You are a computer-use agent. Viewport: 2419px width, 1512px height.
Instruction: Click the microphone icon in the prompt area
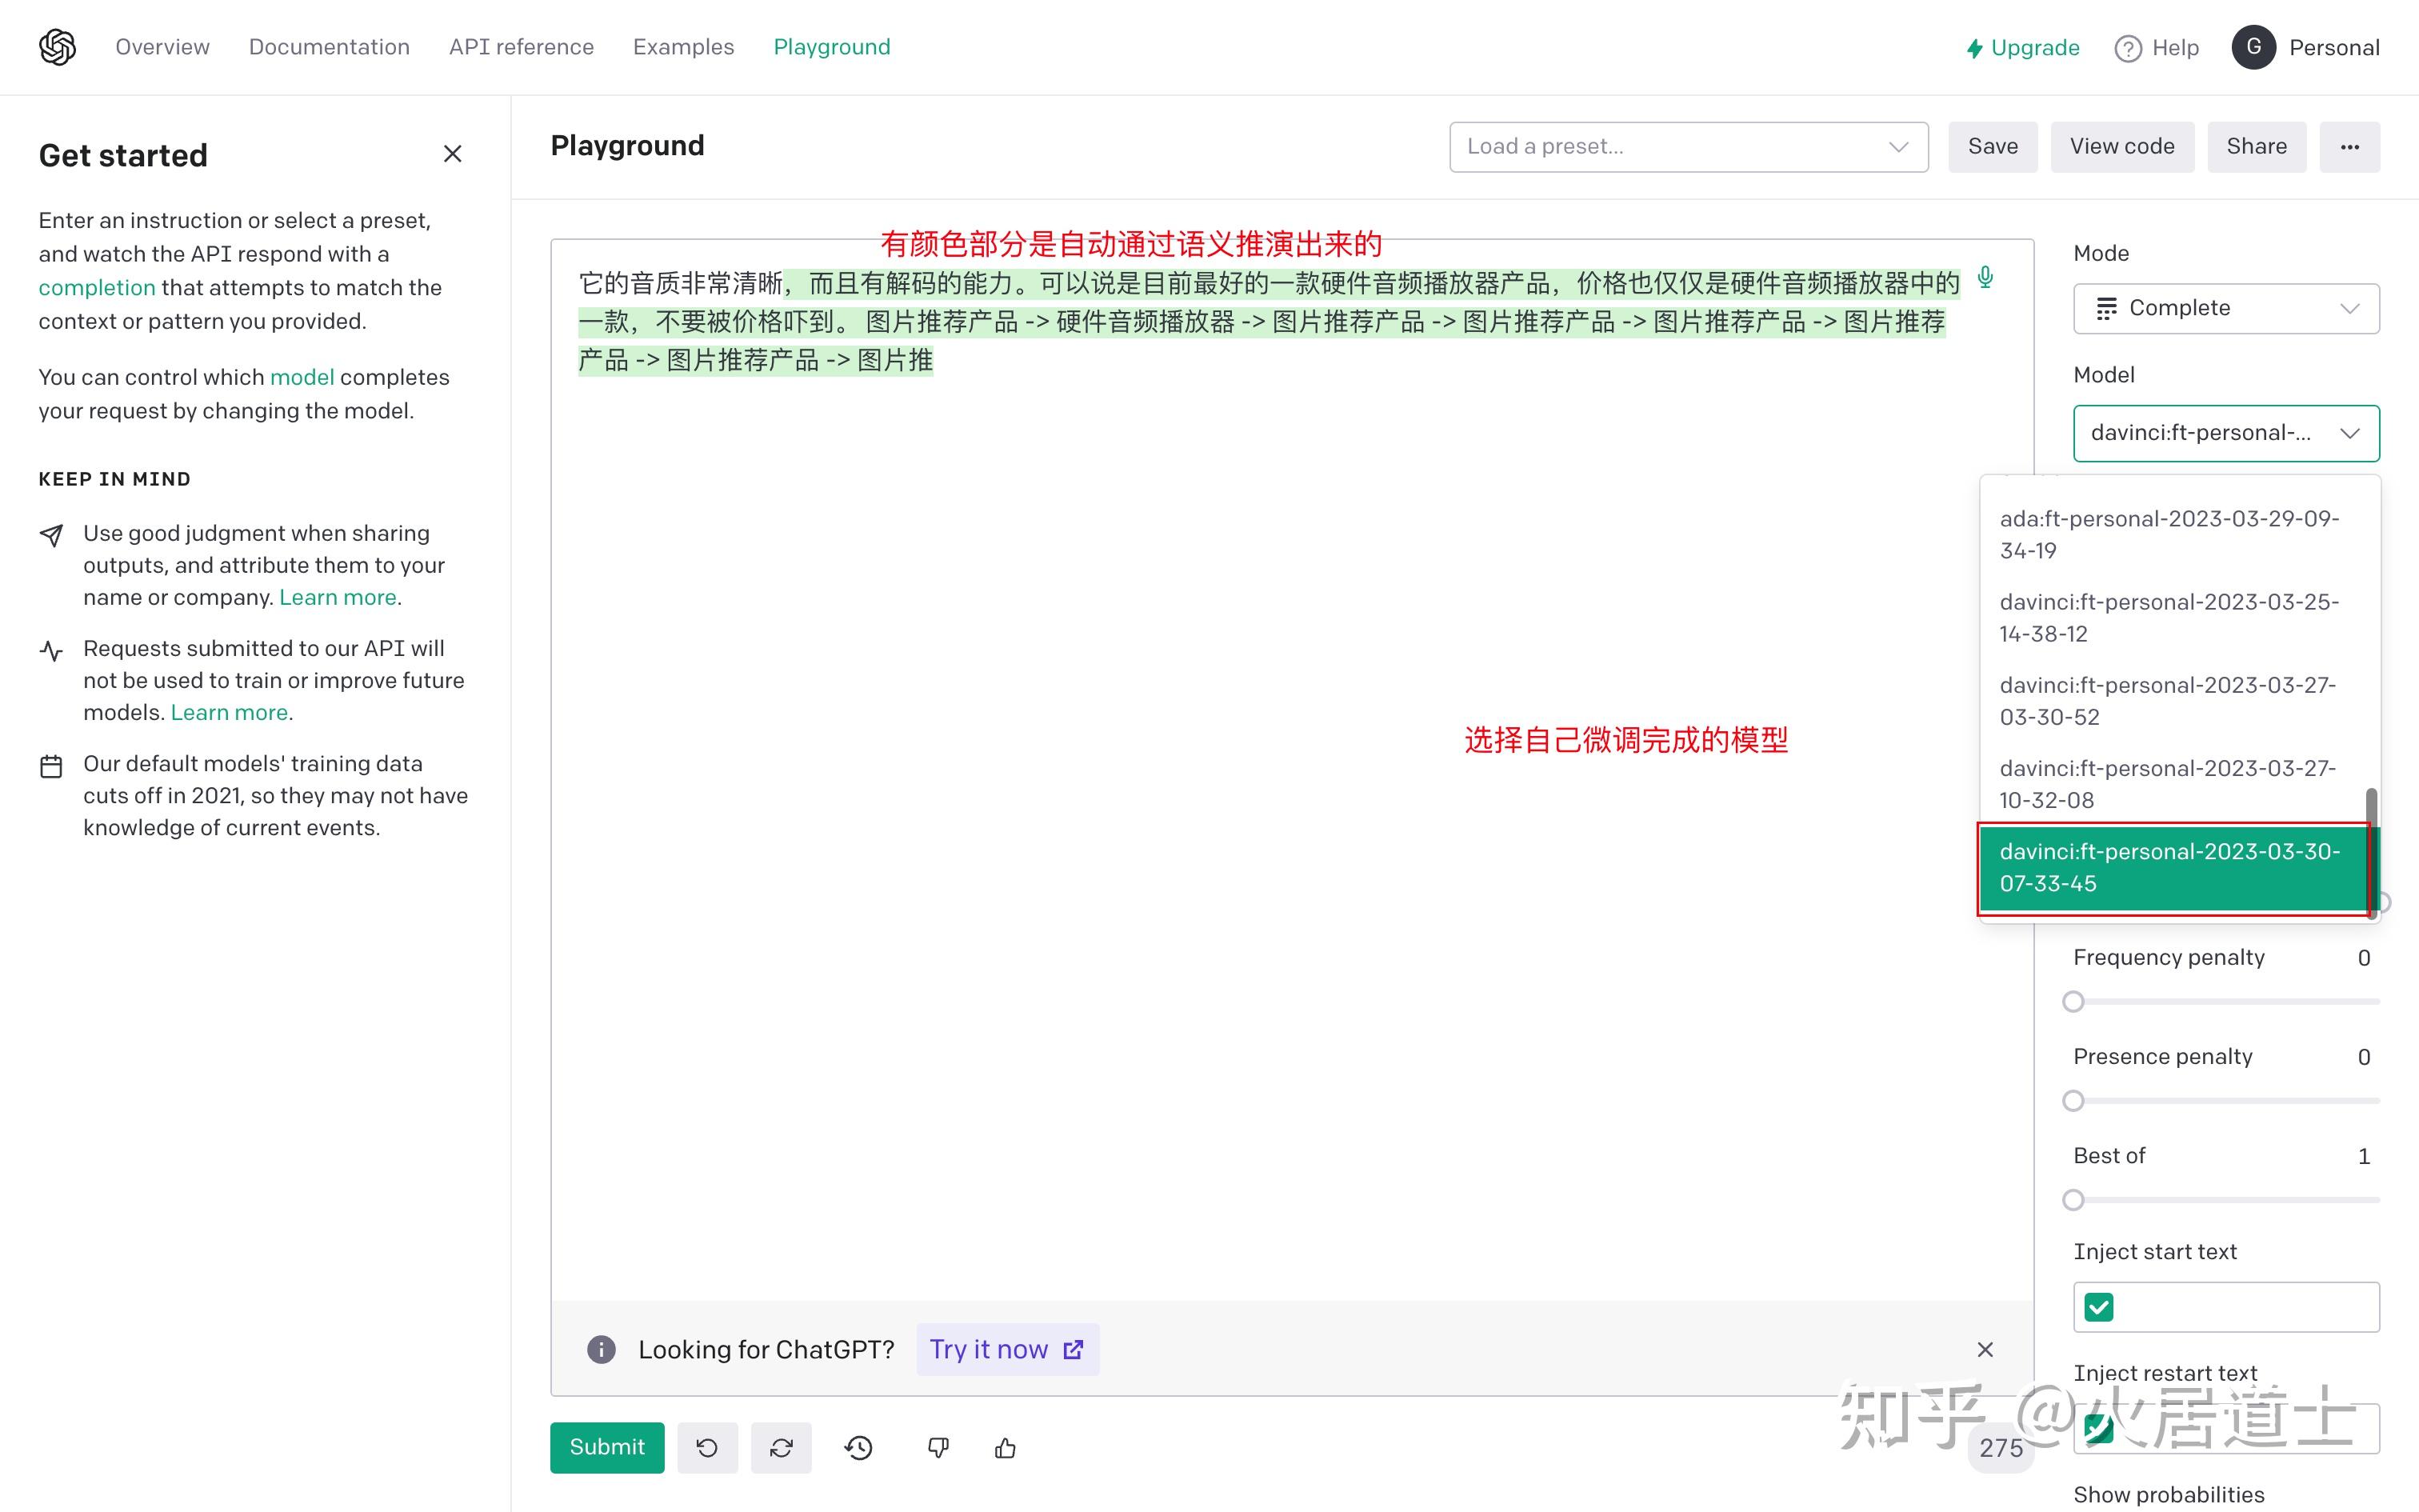click(x=1984, y=278)
